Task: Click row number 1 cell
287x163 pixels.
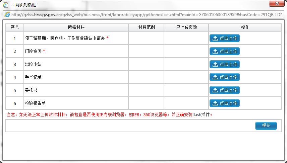Action: [15, 38]
